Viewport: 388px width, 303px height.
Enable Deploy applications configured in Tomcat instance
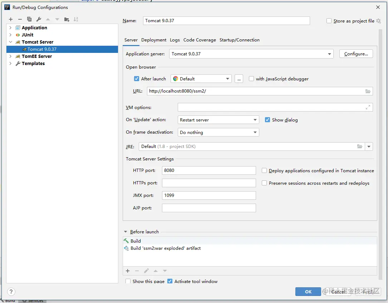(x=264, y=170)
